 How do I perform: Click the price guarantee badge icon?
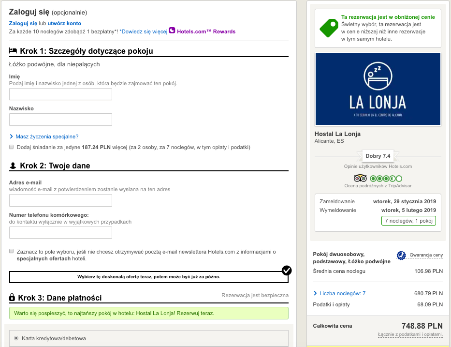point(401,255)
